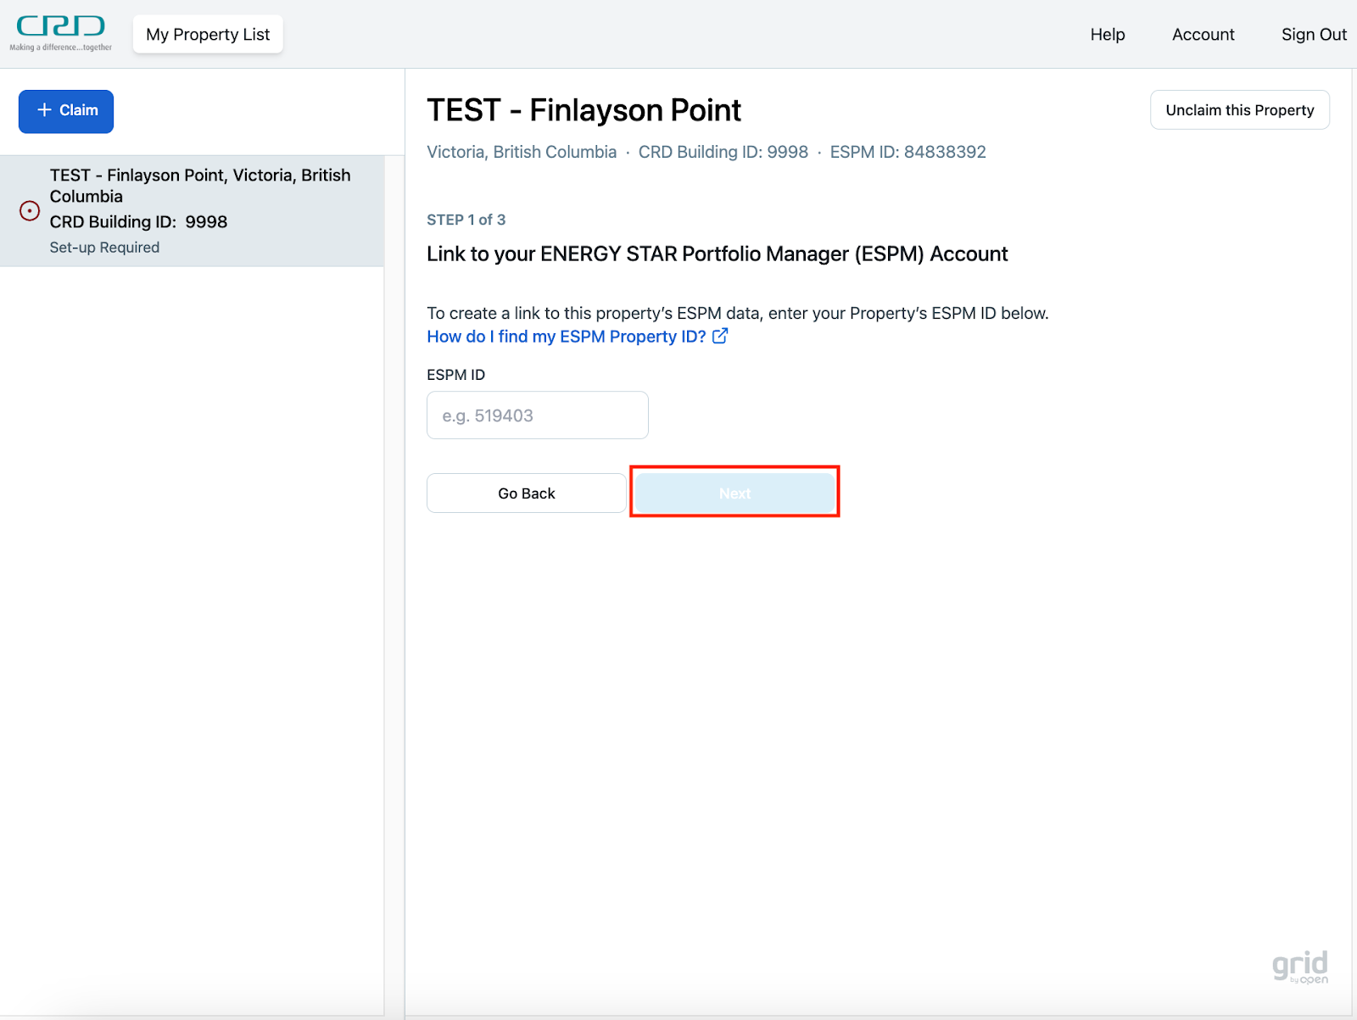
Task: Click the Set-up Required status text
Action: [x=104, y=248]
